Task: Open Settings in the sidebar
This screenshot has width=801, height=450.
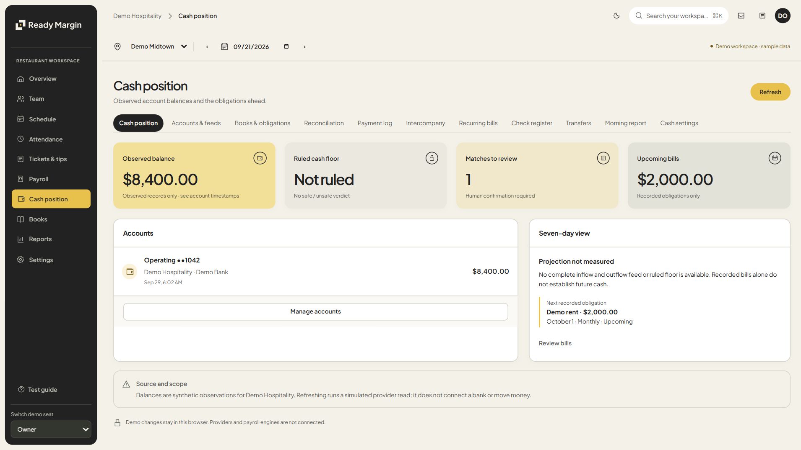Action: [x=51, y=260]
